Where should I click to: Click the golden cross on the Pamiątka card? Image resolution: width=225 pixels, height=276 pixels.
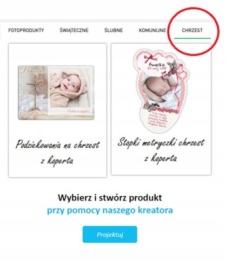tap(35, 91)
